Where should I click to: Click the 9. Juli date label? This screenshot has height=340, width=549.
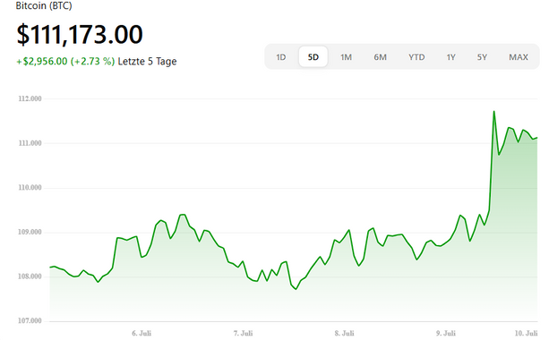pyautogui.click(x=446, y=334)
